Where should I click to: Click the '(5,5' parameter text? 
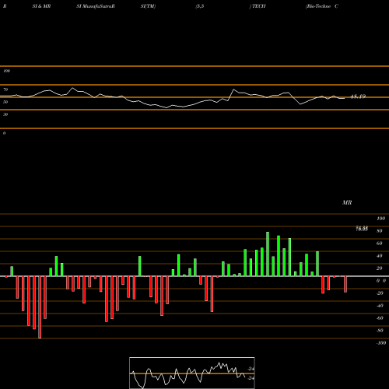pyautogui.click(x=200, y=6)
